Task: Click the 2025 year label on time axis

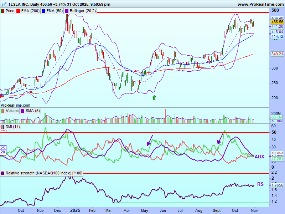Action: tap(76, 210)
